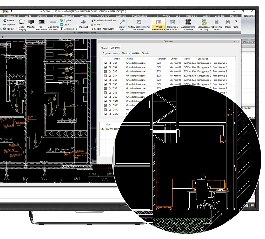This screenshot has width=265, height=239.
Task: Switch to the Obwody tab
Action: pos(104,48)
